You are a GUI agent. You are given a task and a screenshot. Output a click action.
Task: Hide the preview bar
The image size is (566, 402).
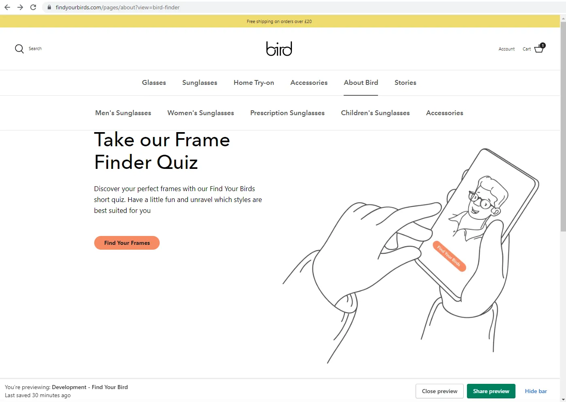[536, 391]
